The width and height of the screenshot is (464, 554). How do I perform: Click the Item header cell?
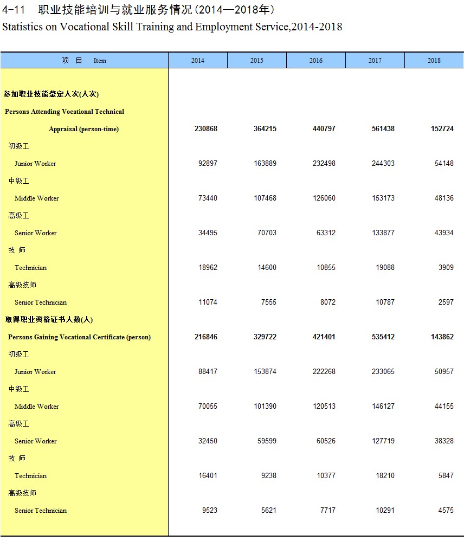(84, 60)
